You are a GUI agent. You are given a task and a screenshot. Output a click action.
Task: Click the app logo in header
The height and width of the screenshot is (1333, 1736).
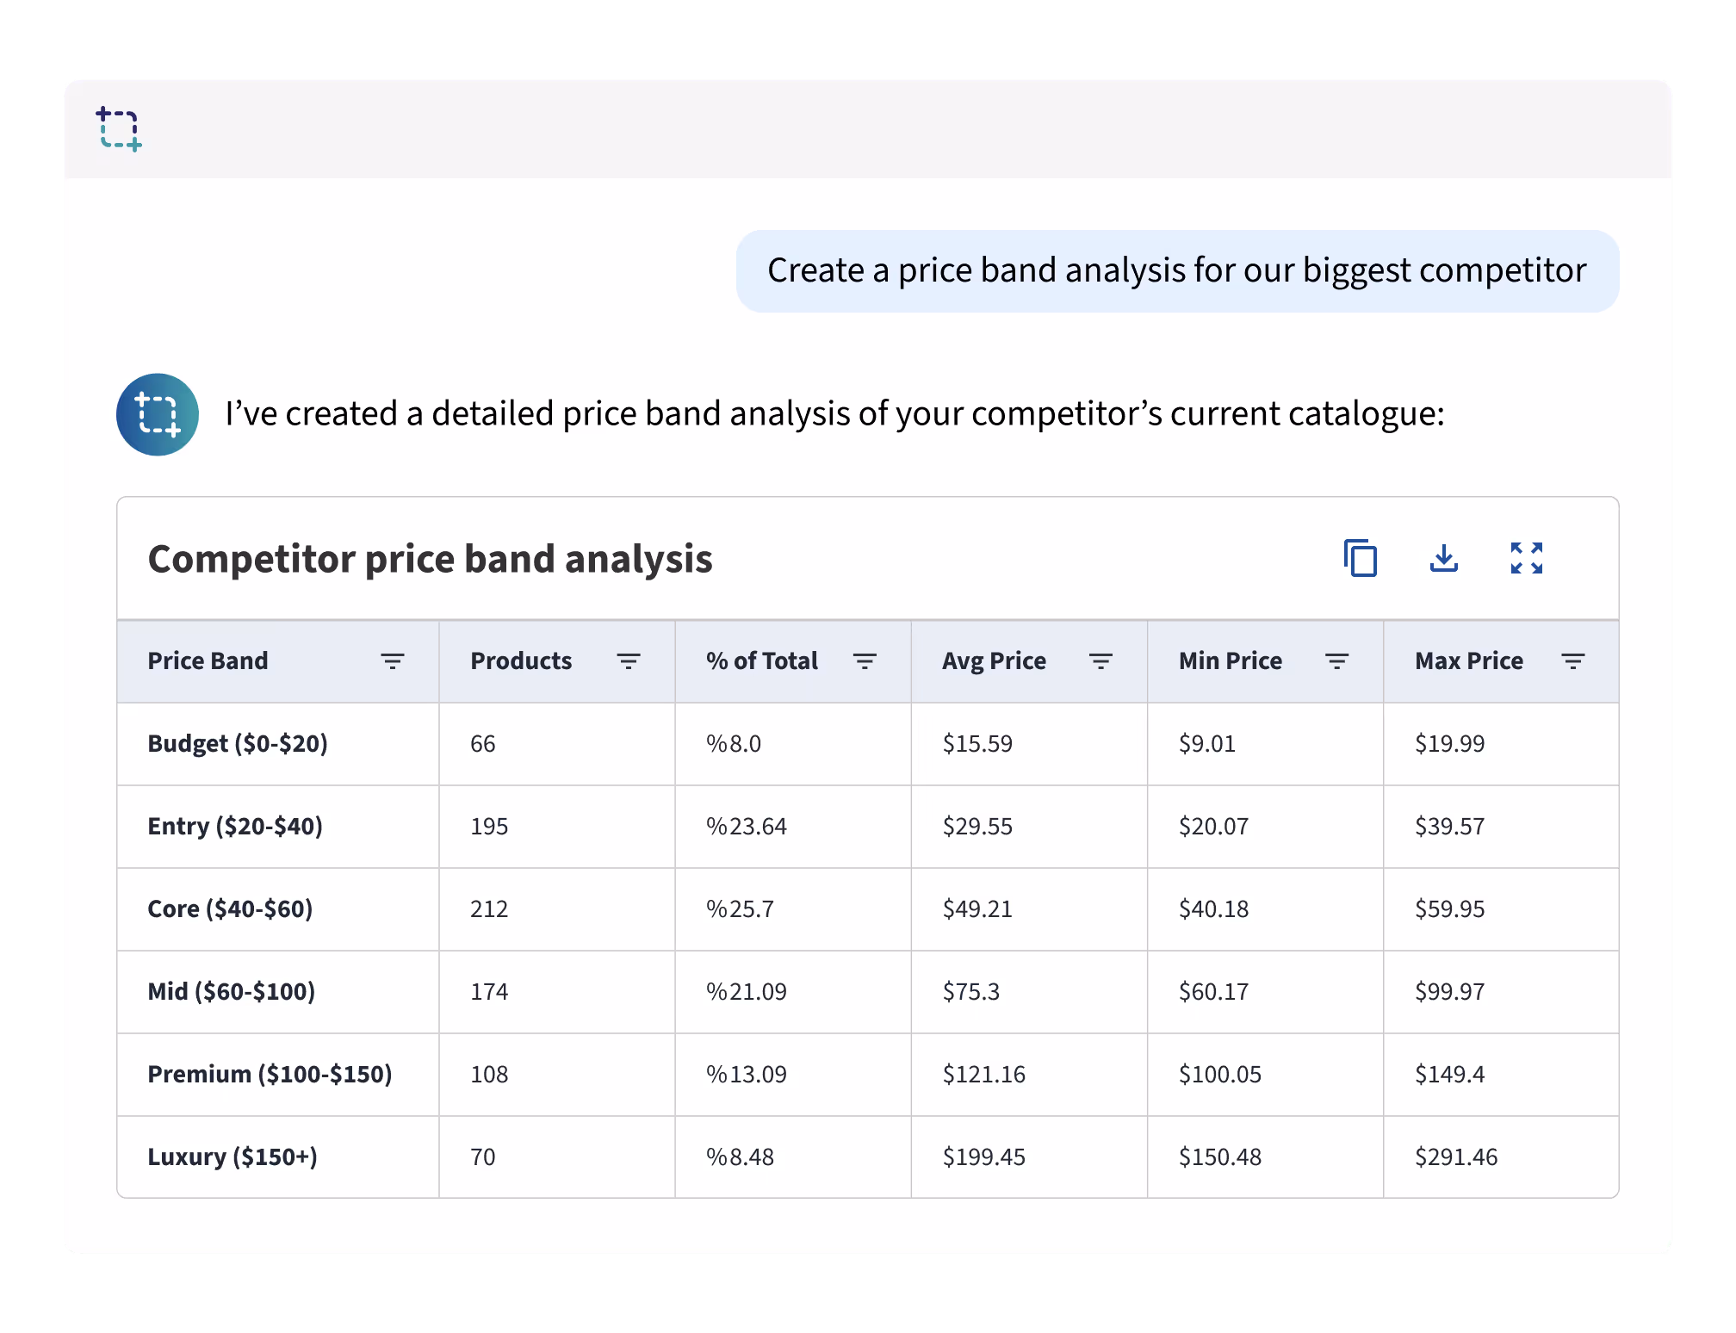pyautogui.click(x=119, y=129)
